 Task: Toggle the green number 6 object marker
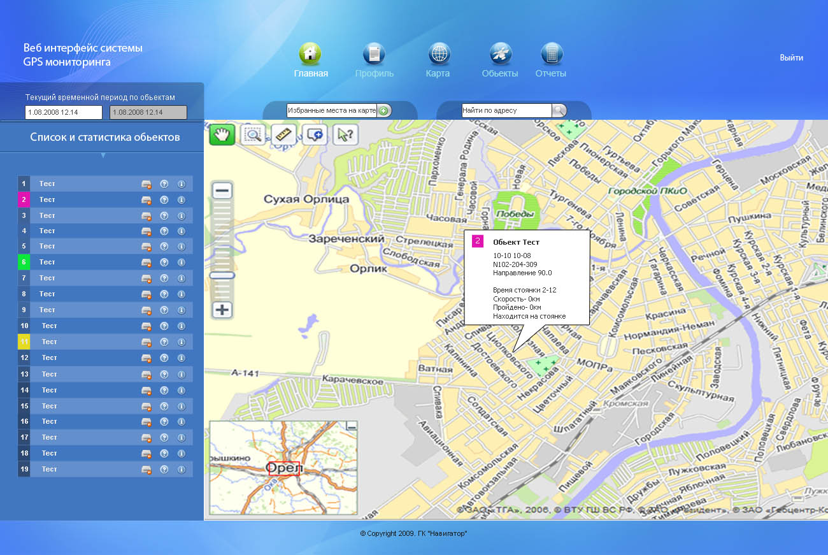[x=24, y=262]
